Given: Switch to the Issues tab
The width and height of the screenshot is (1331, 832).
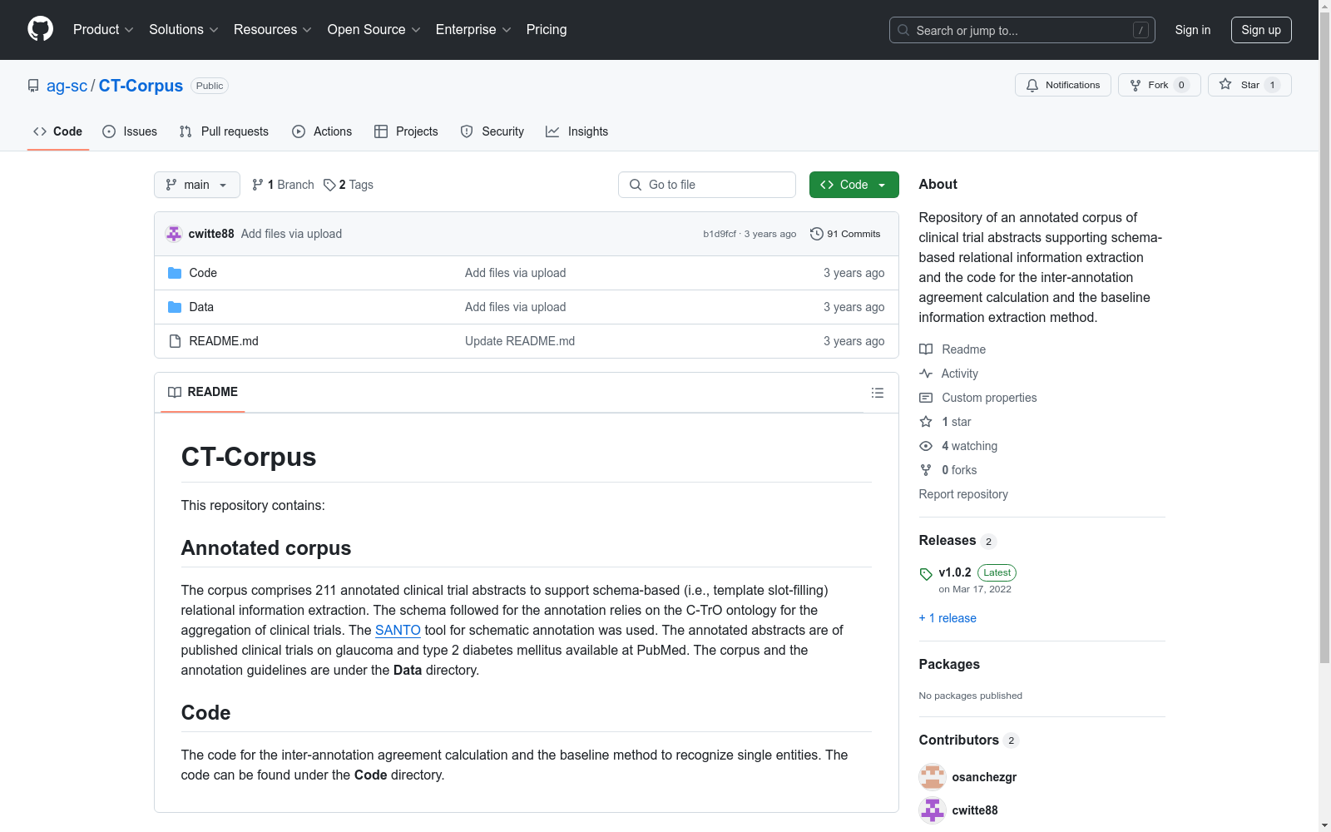Looking at the screenshot, I should (x=130, y=131).
